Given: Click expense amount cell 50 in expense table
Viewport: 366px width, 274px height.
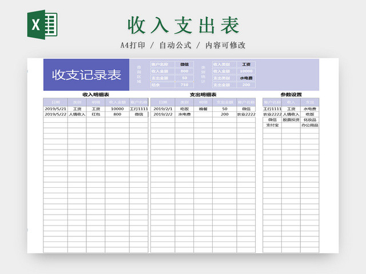Looking at the screenshot, I should (225, 109).
